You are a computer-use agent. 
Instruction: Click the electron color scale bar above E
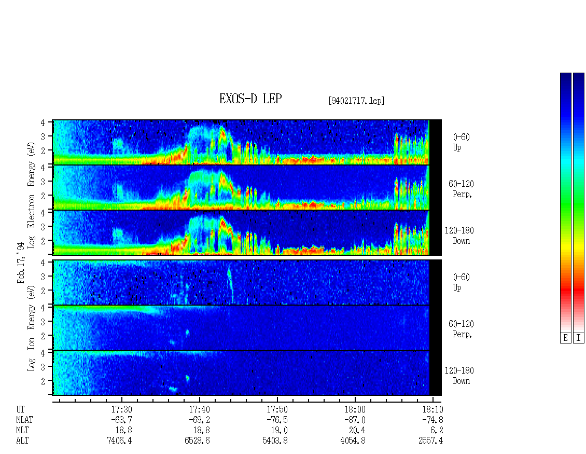pos(565,202)
